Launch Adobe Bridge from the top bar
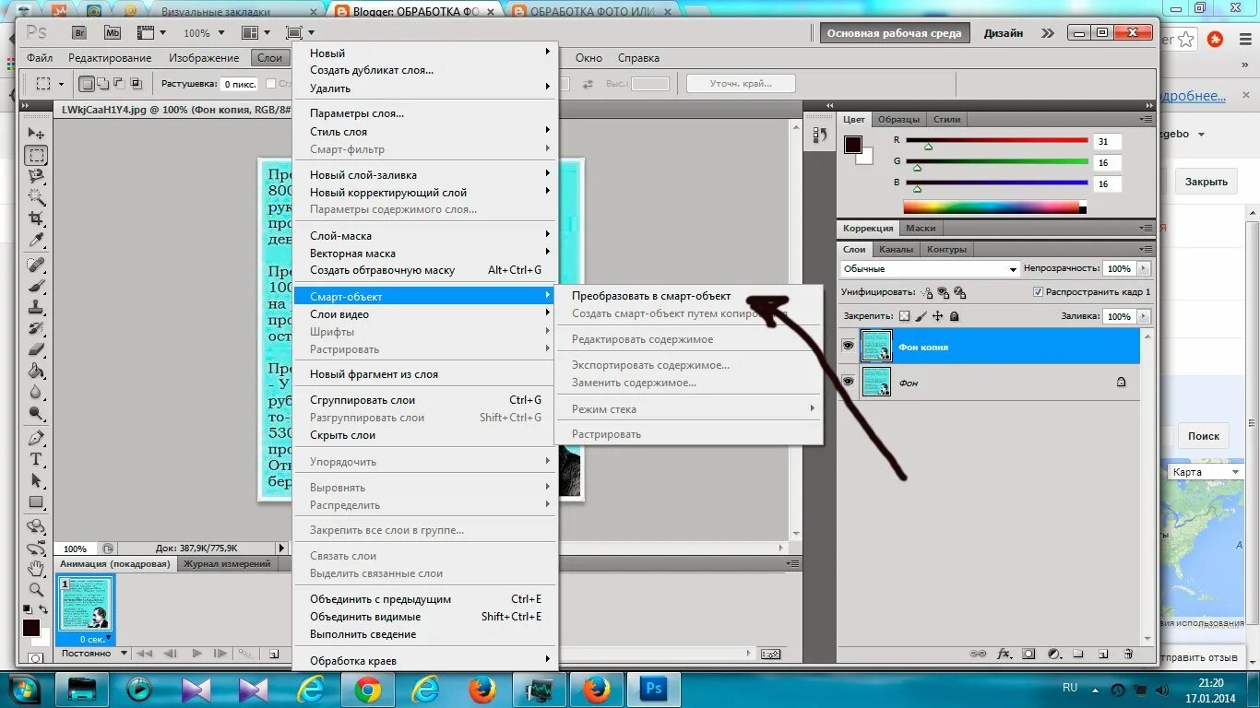The height and width of the screenshot is (708, 1260). point(80,32)
